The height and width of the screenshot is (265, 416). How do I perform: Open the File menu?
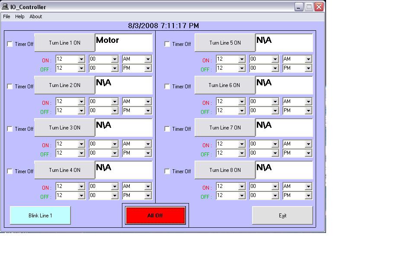point(6,16)
